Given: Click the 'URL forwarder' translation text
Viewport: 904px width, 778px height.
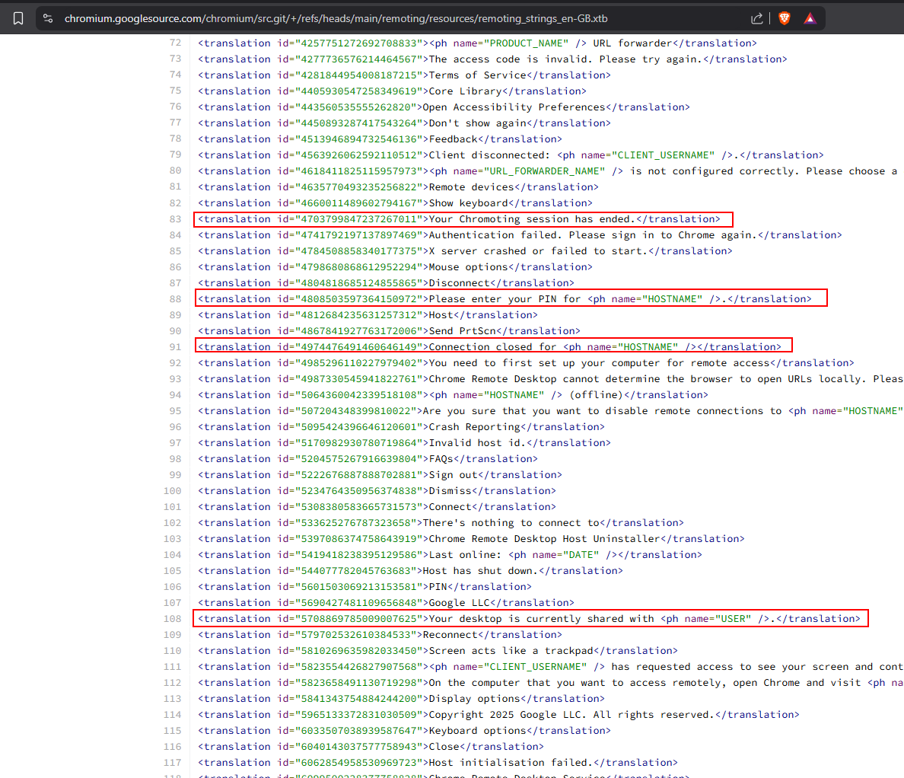Looking at the screenshot, I should (632, 43).
